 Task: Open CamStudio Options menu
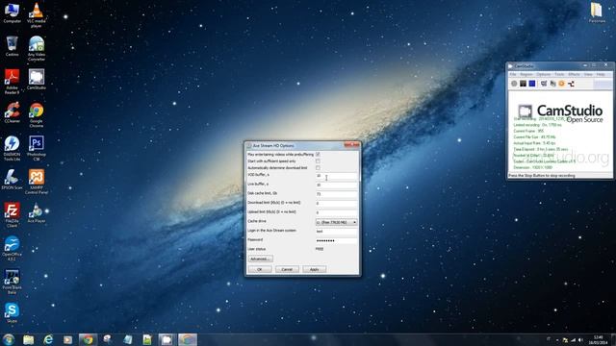[543, 75]
